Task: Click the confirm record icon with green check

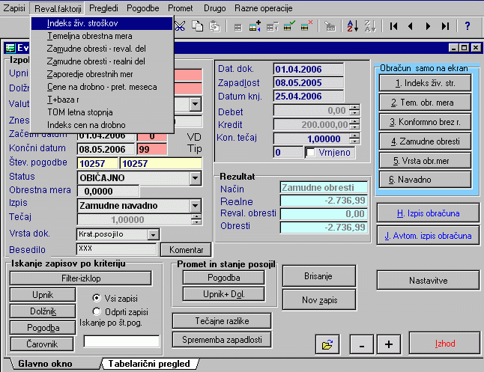Action: coord(289,26)
